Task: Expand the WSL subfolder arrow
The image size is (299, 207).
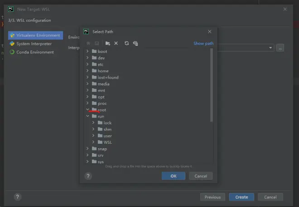Action: coord(93,142)
